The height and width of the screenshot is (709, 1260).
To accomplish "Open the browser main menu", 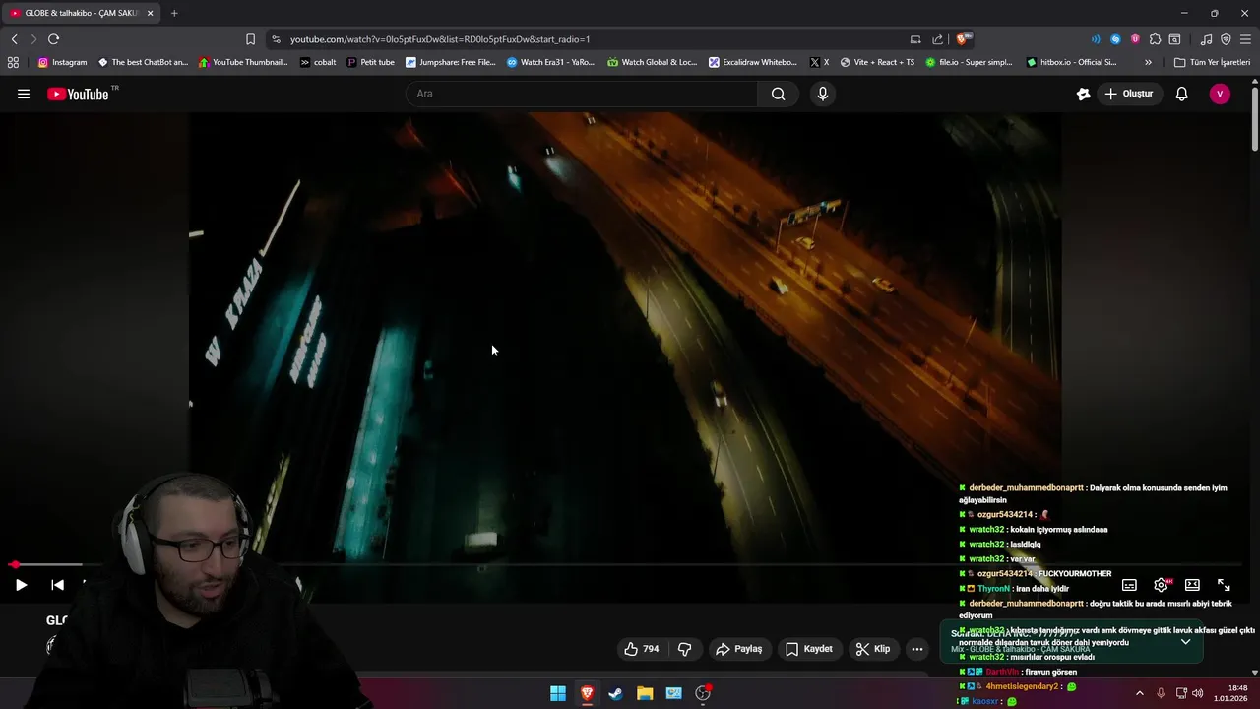I will pos(1245,39).
